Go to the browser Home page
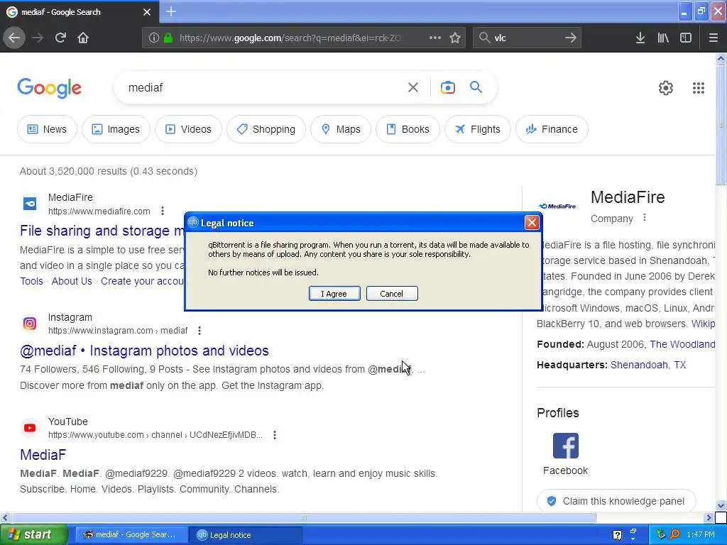Image resolution: width=727 pixels, height=545 pixels. click(83, 38)
